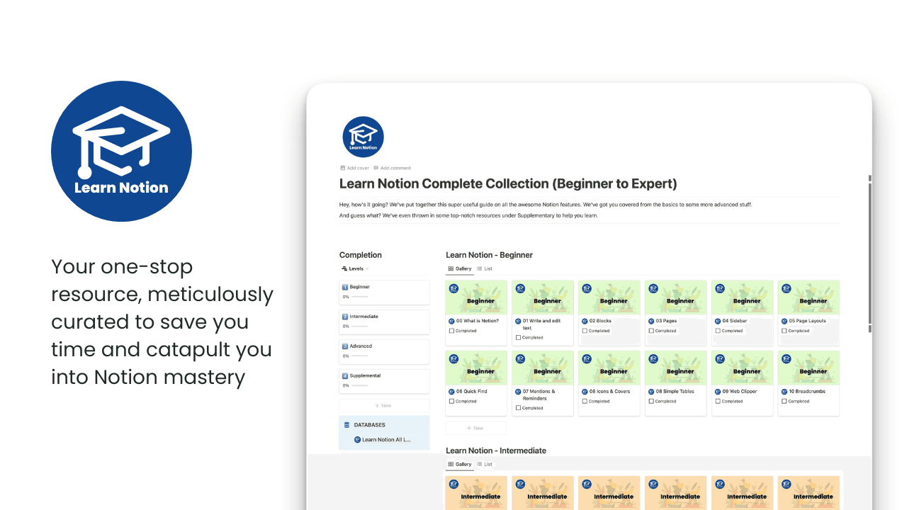Open the Learn Notion - Beginner heading

point(489,255)
